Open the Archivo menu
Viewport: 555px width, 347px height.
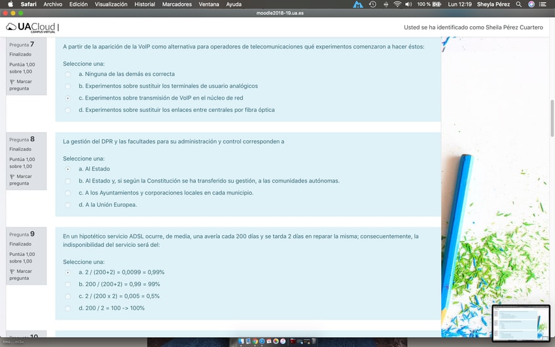click(x=53, y=4)
